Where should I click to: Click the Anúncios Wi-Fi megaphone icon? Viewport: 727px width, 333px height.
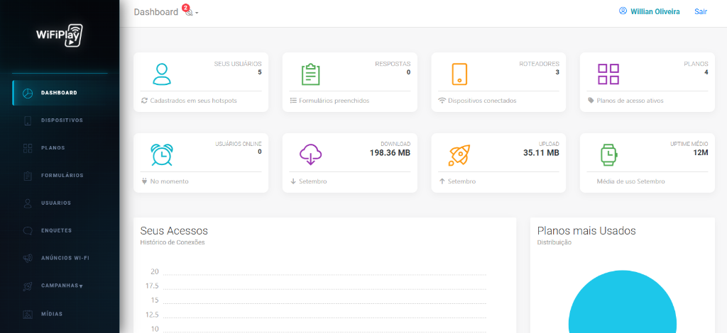coord(28,258)
